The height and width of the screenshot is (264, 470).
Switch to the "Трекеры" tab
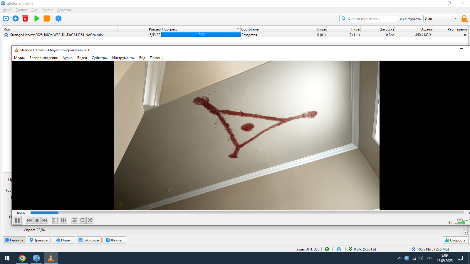[x=39, y=240]
